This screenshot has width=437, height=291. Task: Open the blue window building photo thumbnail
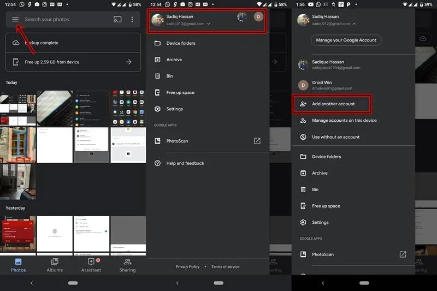point(18,145)
